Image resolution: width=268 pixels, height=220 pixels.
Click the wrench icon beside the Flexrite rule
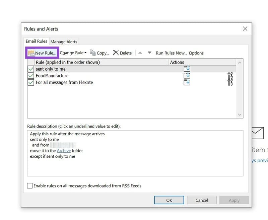point(230,82)
